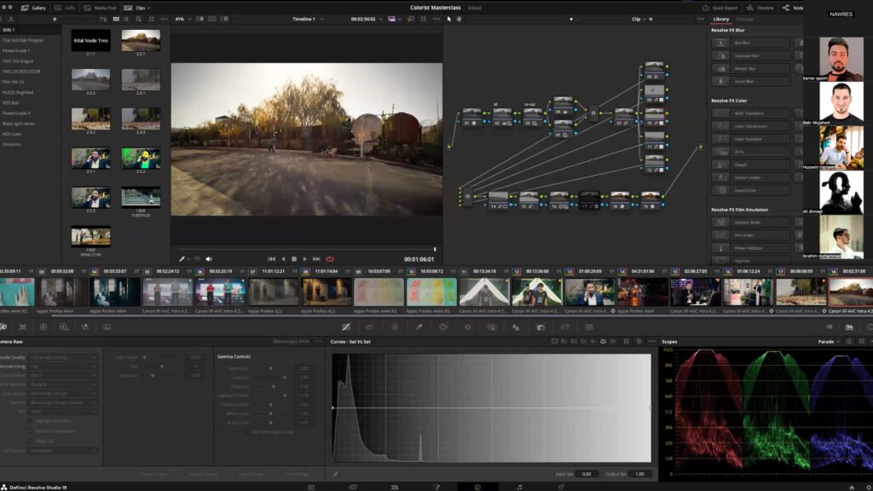873x491 pixels.
Task: Open the Timeline 1 dropdown
Action: pyautogui.click(x=308, y=19)
